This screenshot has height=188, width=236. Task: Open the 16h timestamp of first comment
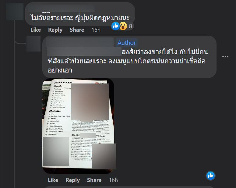tap(96, 30)
